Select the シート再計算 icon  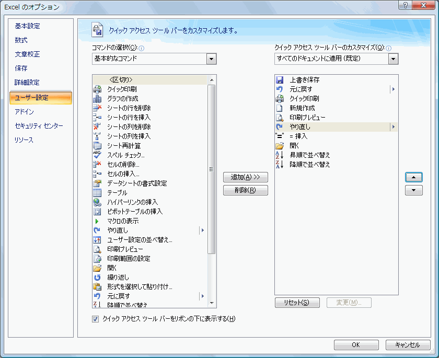click(97, 145)
